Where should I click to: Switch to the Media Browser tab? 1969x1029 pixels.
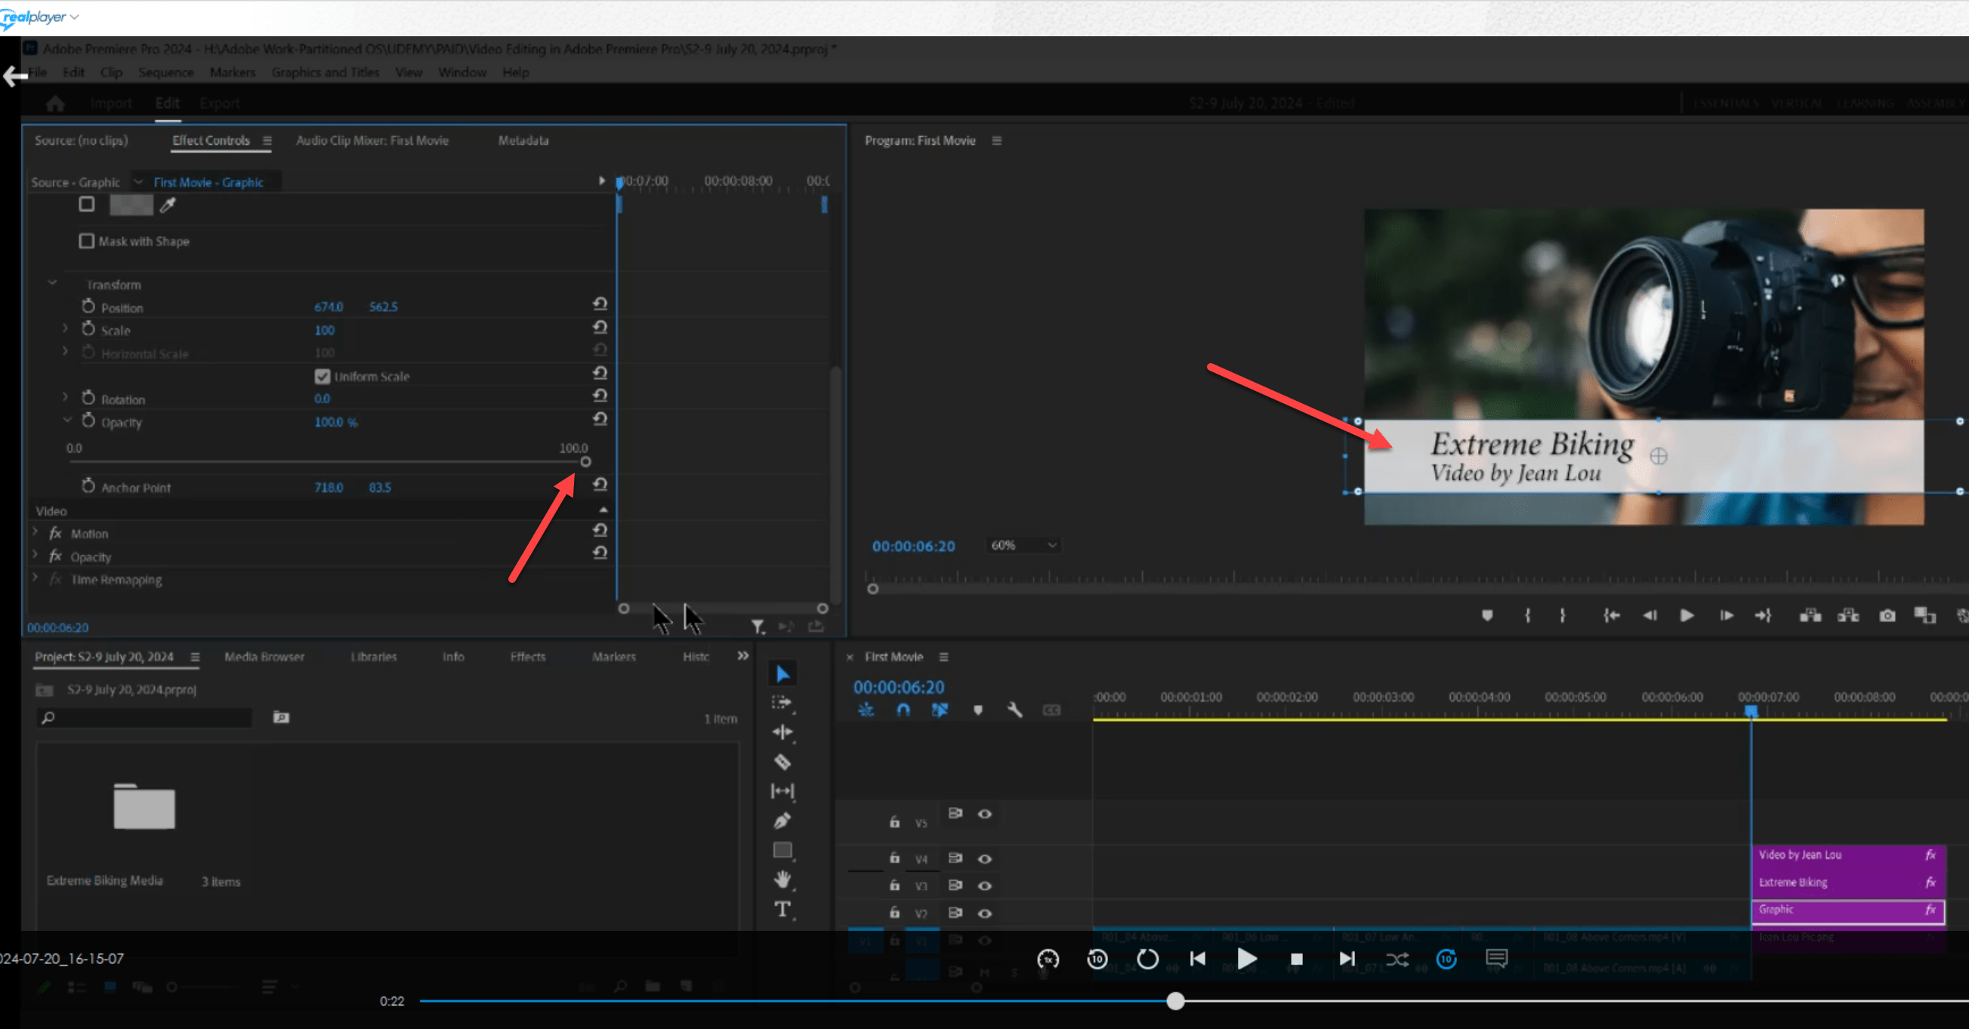[x=264, y=657]
